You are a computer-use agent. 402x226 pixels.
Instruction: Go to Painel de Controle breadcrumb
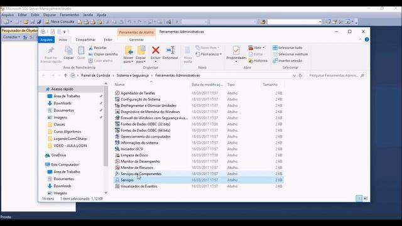[x=95, y=75]
